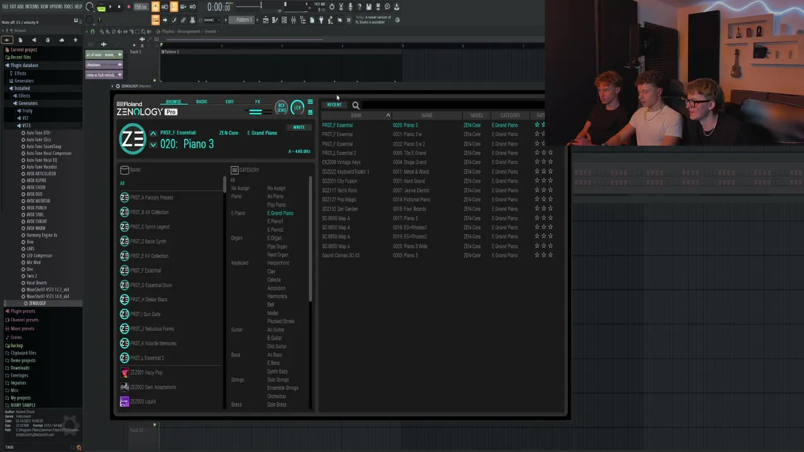Viewport: 804px width, 452px height.
Task: Click the help question mark icon
Action: 360,7
